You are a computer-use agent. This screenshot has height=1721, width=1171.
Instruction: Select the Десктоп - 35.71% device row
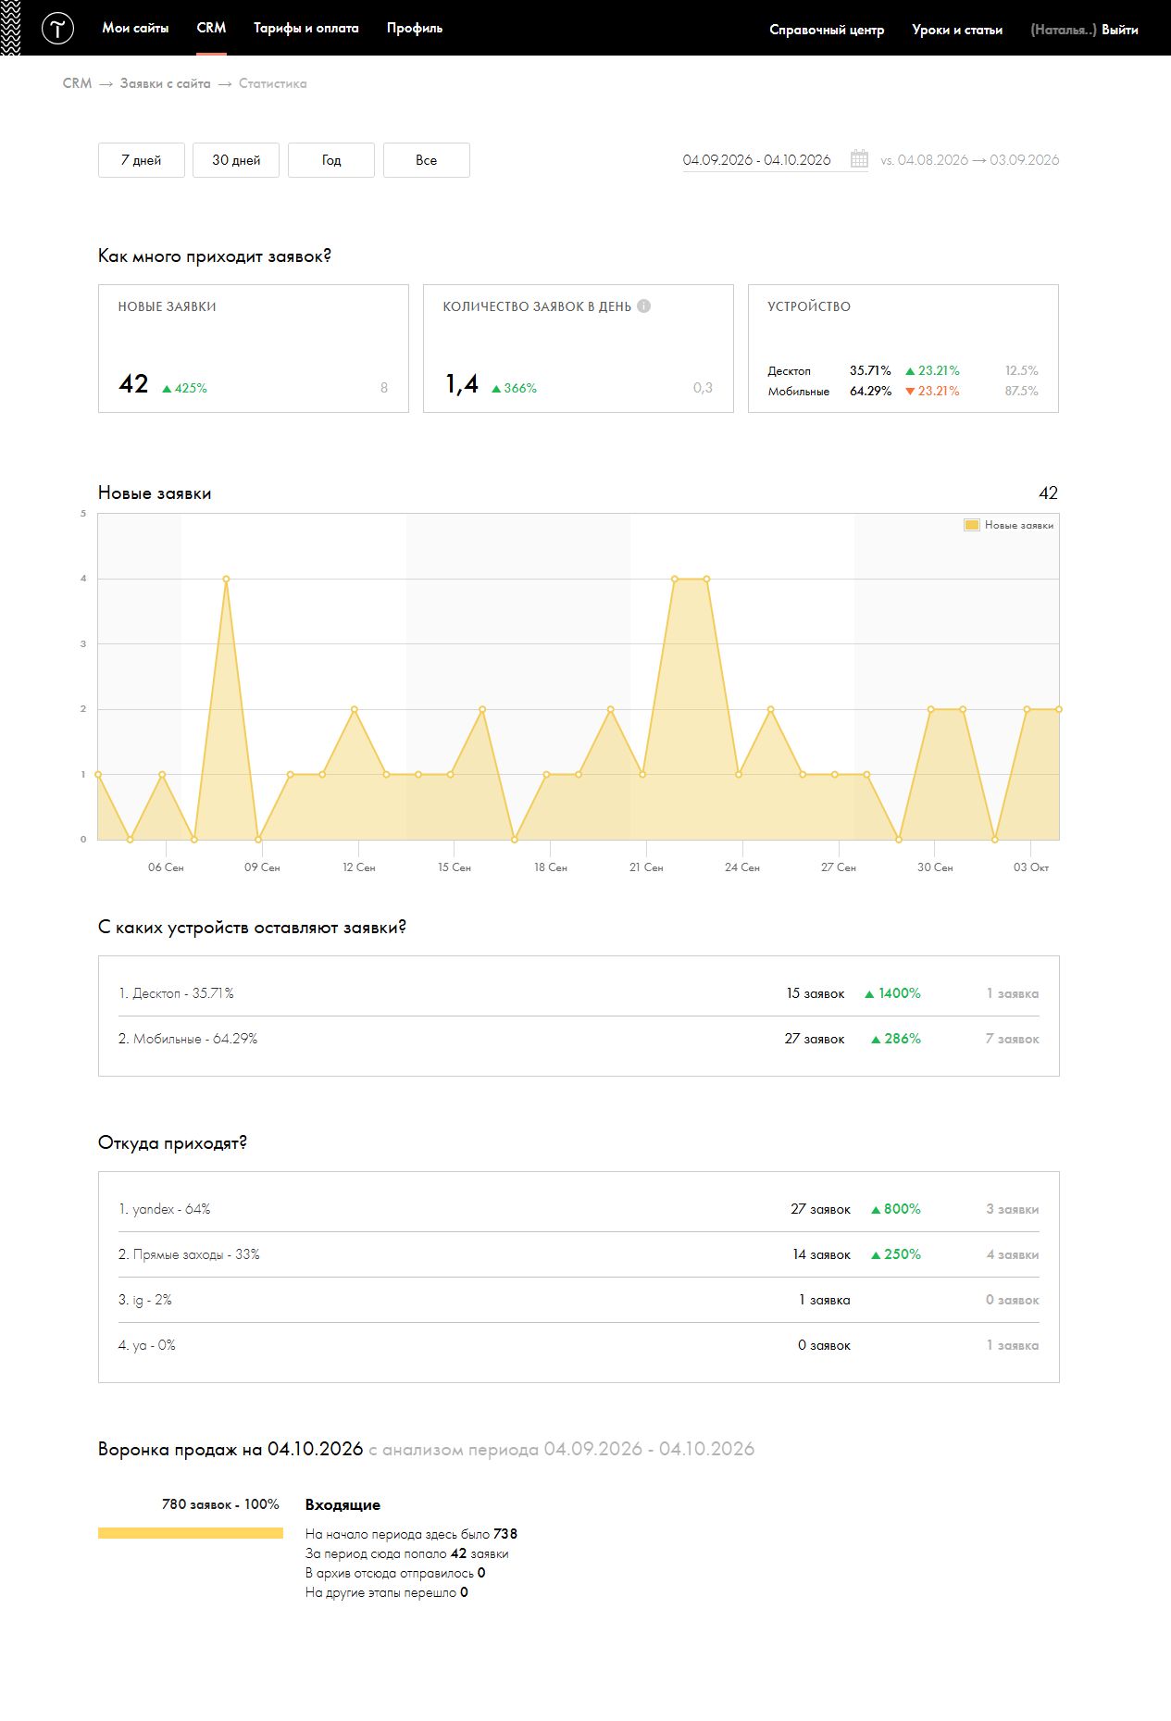click(x=579, y=993)
